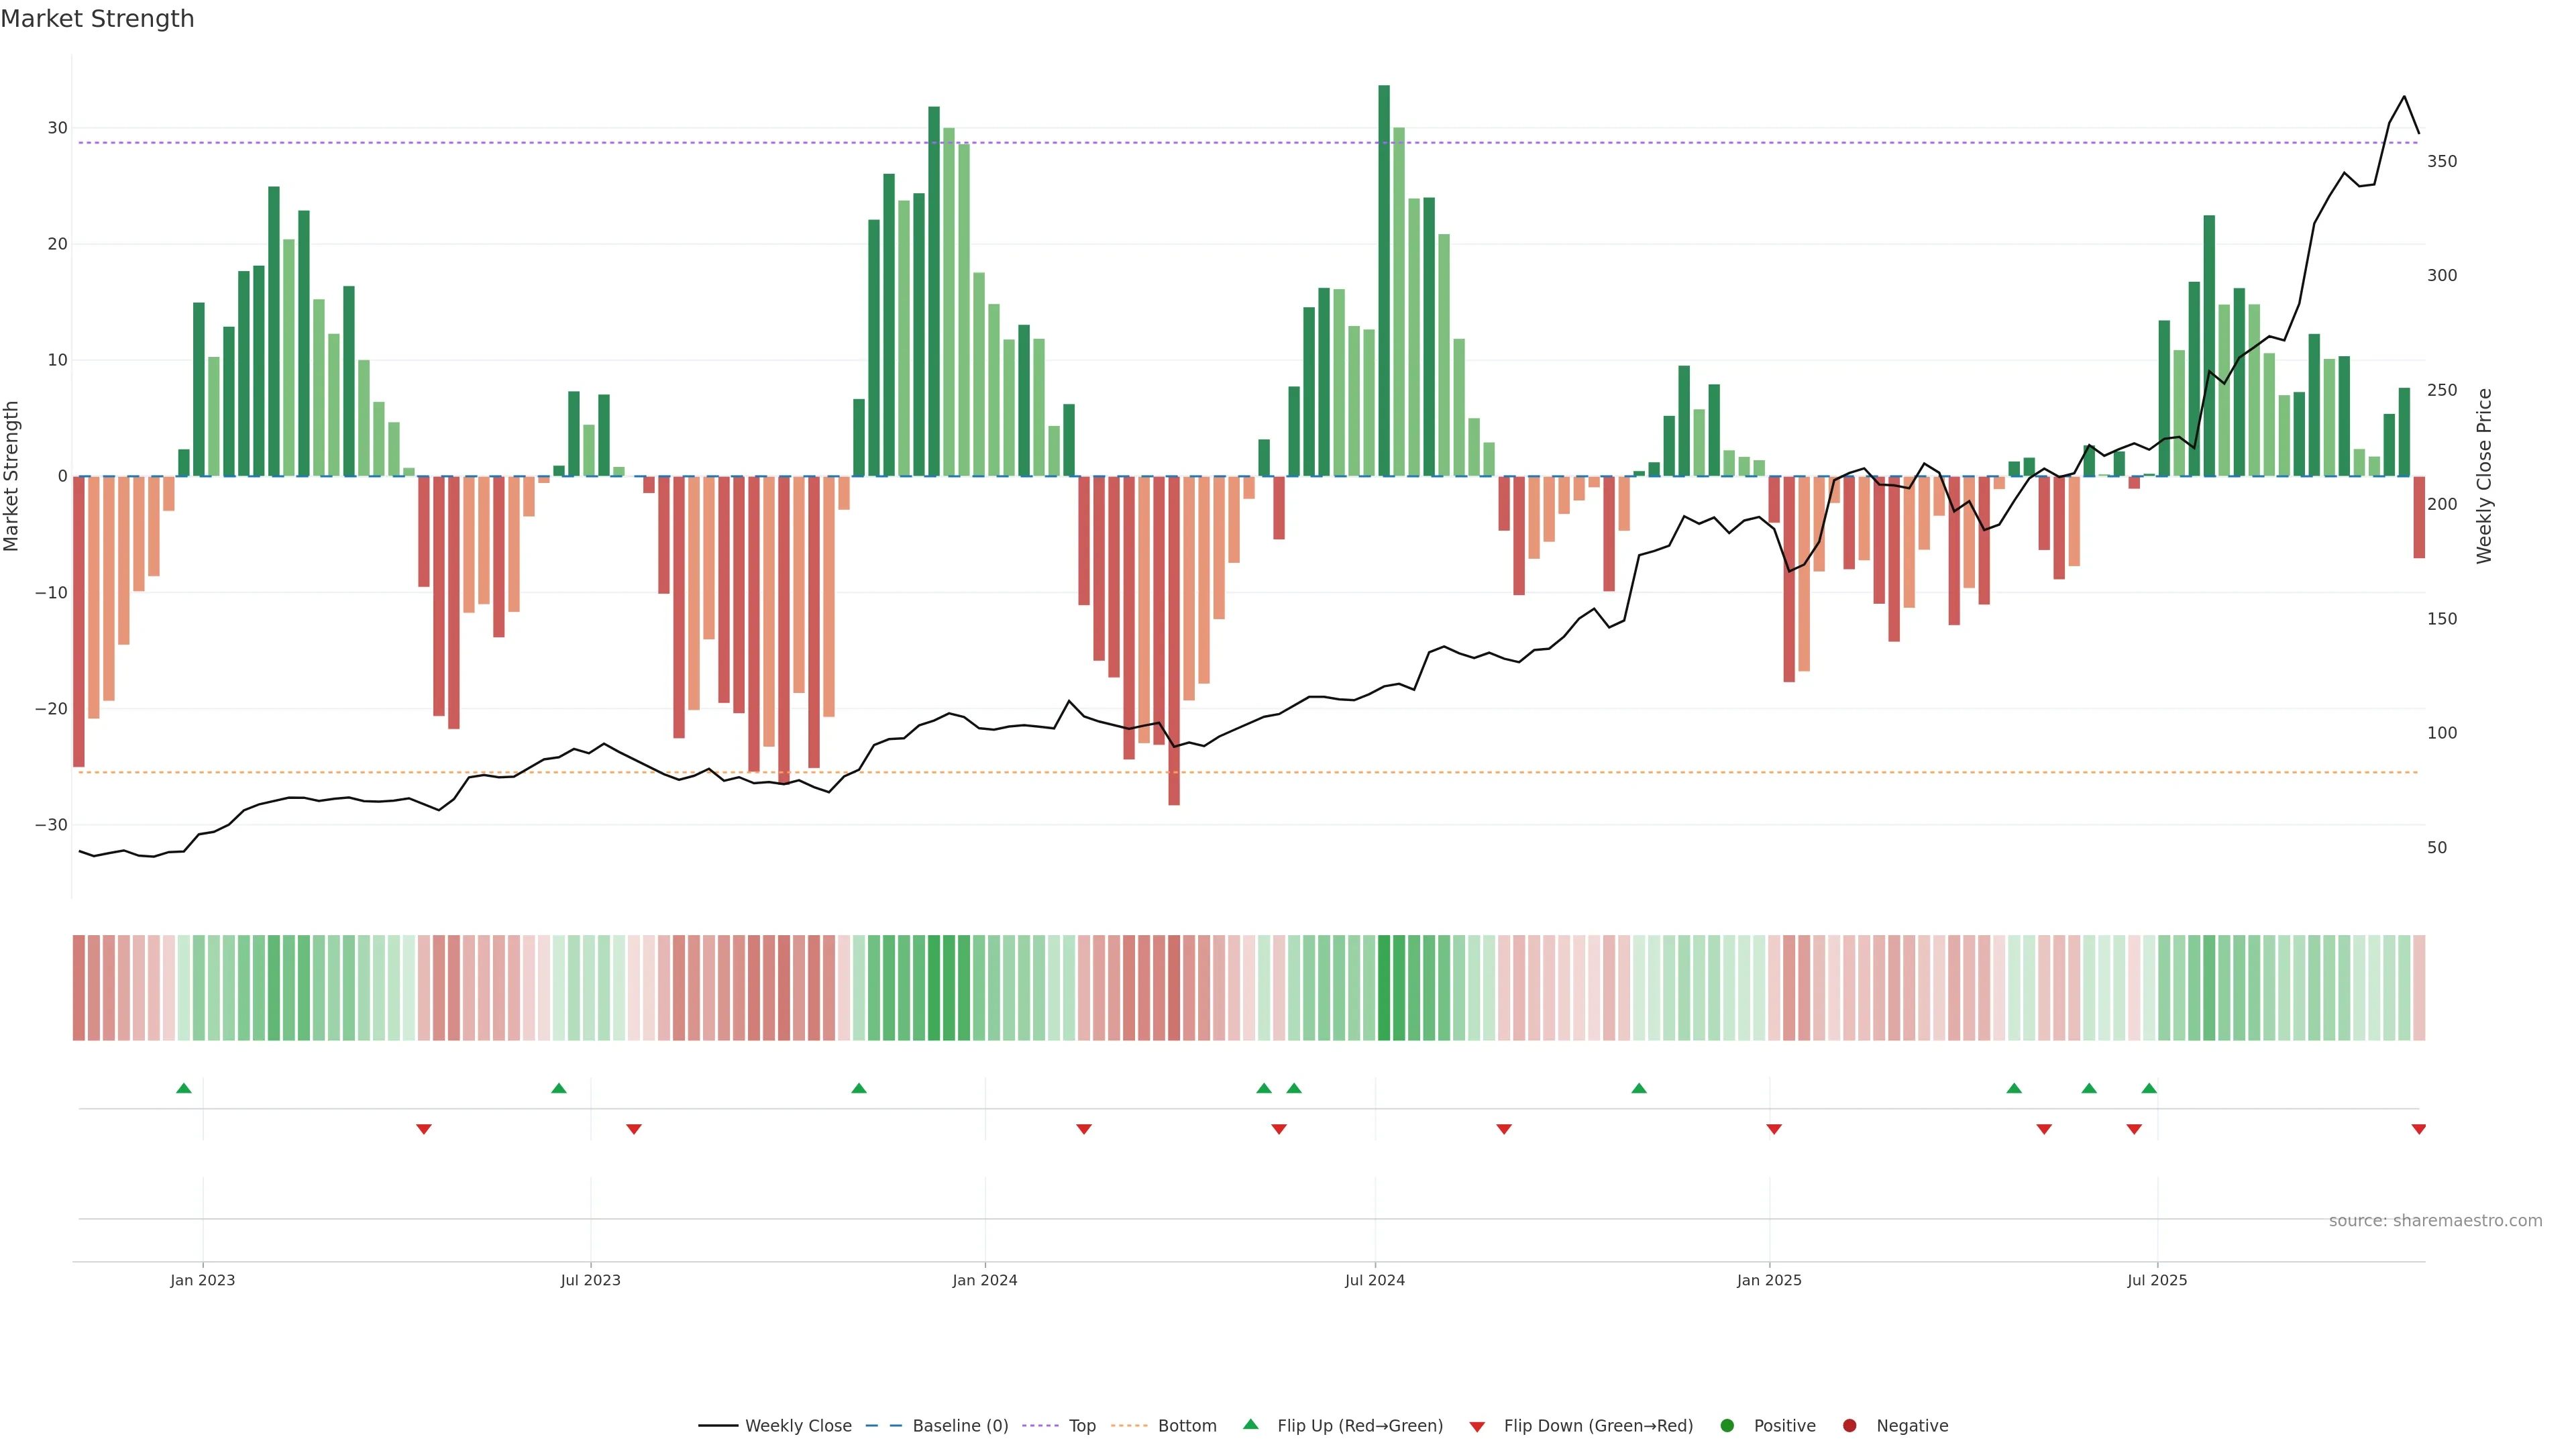Click the first flip-up marker near Jan 2023

point(183,1088)
